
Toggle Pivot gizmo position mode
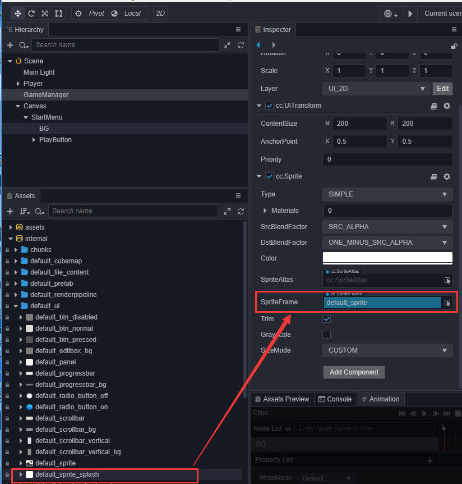90,13
